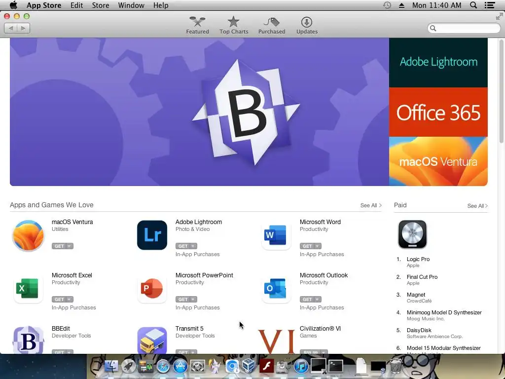The height and width of the screenshot is (379, 505).
Task: Open VirtualBox cube in the Dock
Action: (x=249, y=366)
